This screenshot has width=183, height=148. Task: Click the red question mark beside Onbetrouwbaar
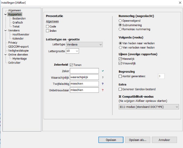click(103, 90)
